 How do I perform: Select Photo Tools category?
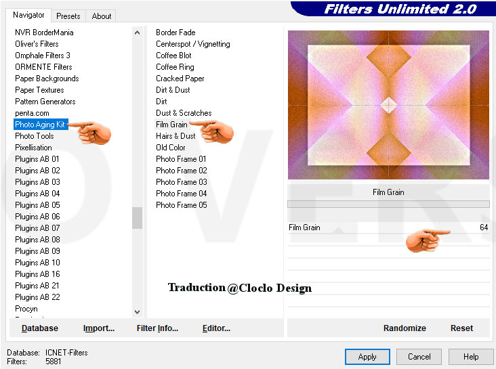pos(35,136)
